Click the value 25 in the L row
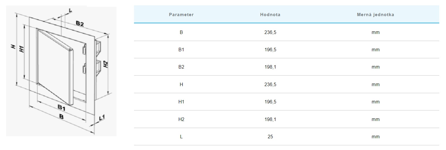 coord(270,137)
